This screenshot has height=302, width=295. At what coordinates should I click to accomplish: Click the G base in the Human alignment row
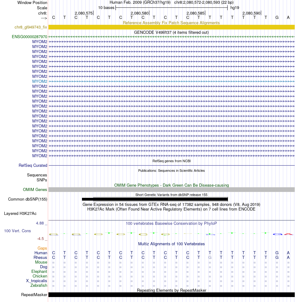point(277,253)
